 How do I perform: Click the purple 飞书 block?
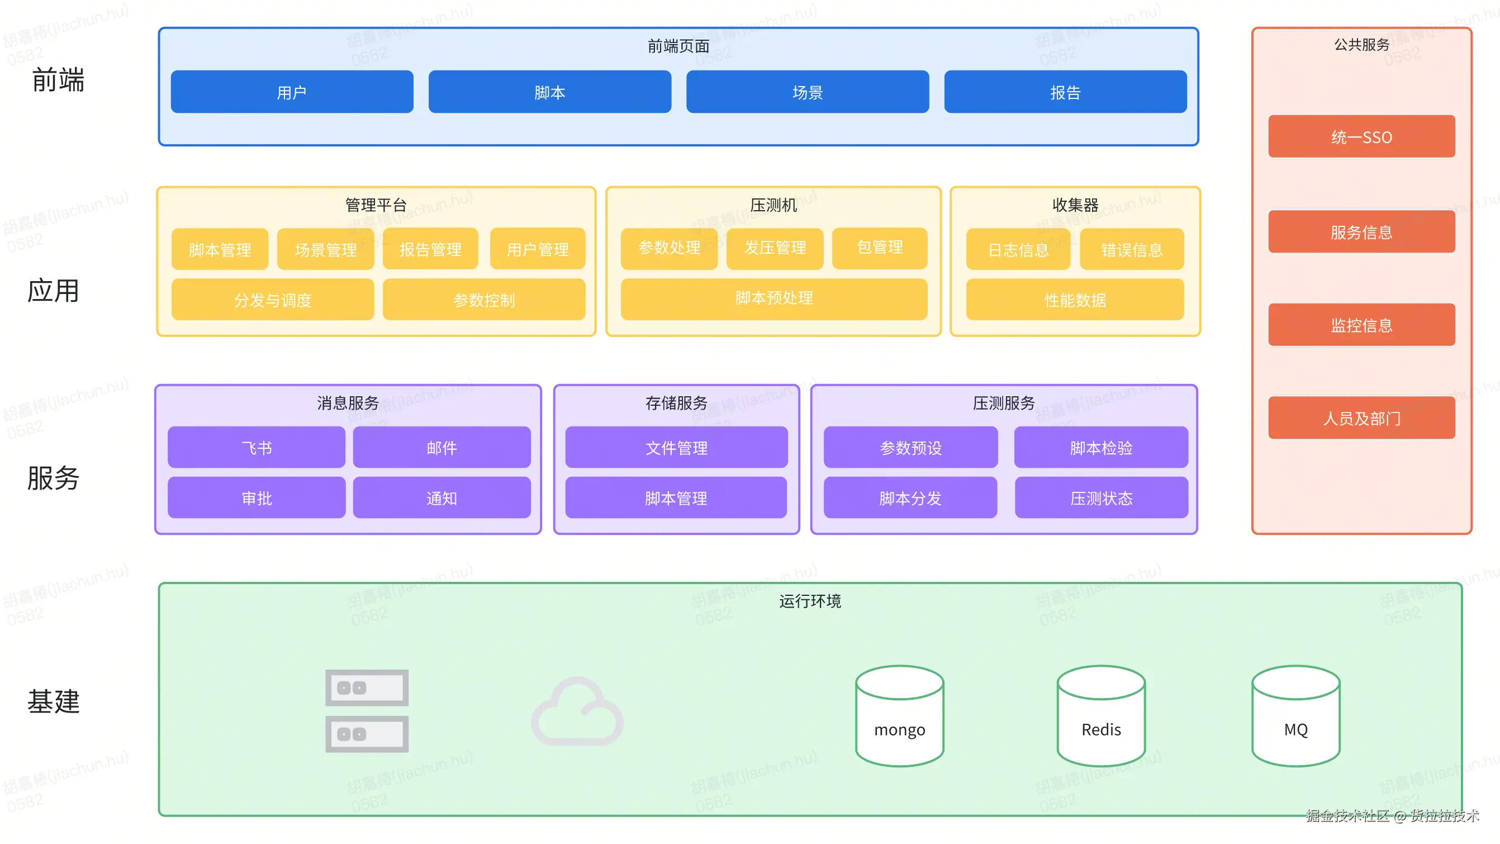[x=256, y=447]
